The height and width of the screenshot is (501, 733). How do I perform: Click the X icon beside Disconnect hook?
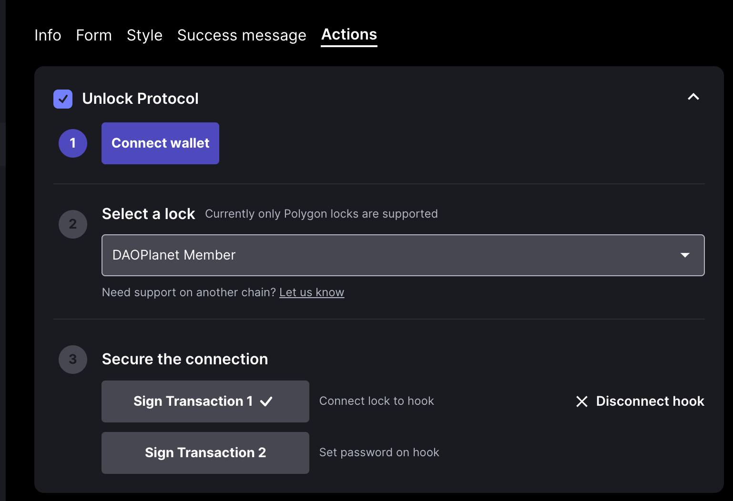(x=582, y=401)
